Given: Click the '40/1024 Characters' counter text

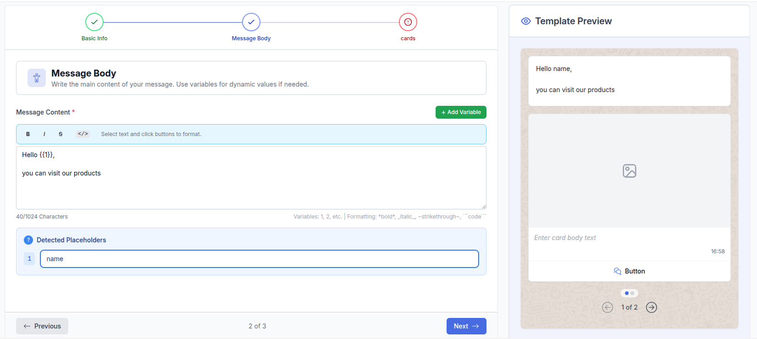Looking at the screenshot, I should pyautogui.click(x=42, y=217).
